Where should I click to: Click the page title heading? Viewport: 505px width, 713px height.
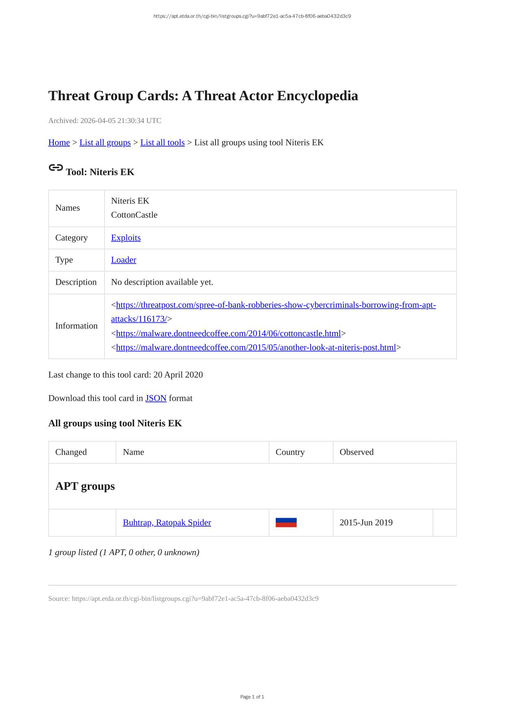pos(203,96)
